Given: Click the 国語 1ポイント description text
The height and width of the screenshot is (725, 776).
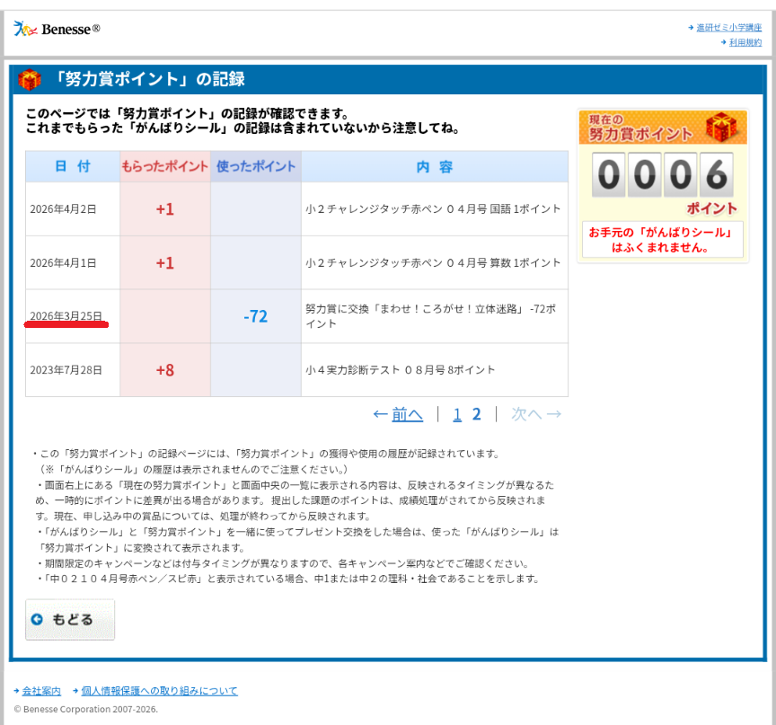Looking at the screenshot, I should click(433, 209).
